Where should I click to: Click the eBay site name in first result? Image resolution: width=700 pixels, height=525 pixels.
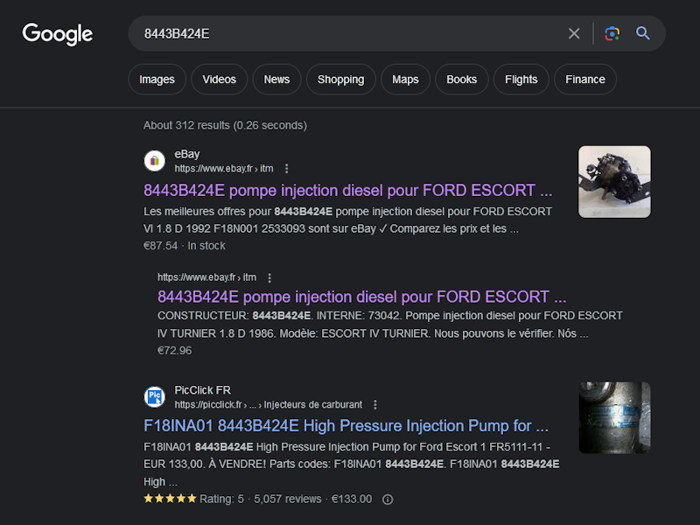click(187, 154)
